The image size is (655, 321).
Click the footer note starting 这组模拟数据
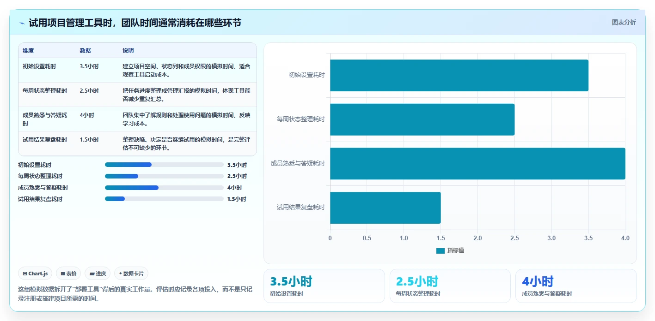pyautogui.click(x=135, y=294)
